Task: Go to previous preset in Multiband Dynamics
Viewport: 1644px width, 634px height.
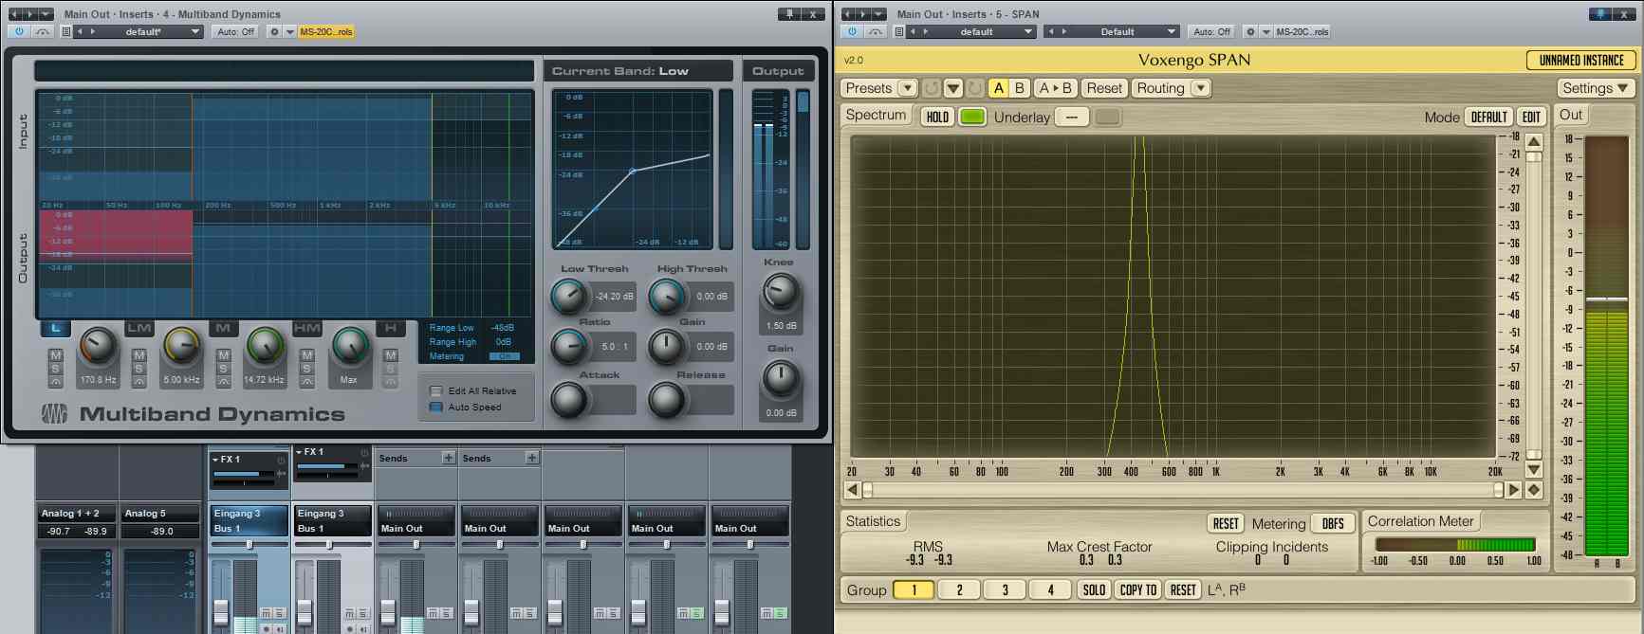Action: tap(81, 31)
